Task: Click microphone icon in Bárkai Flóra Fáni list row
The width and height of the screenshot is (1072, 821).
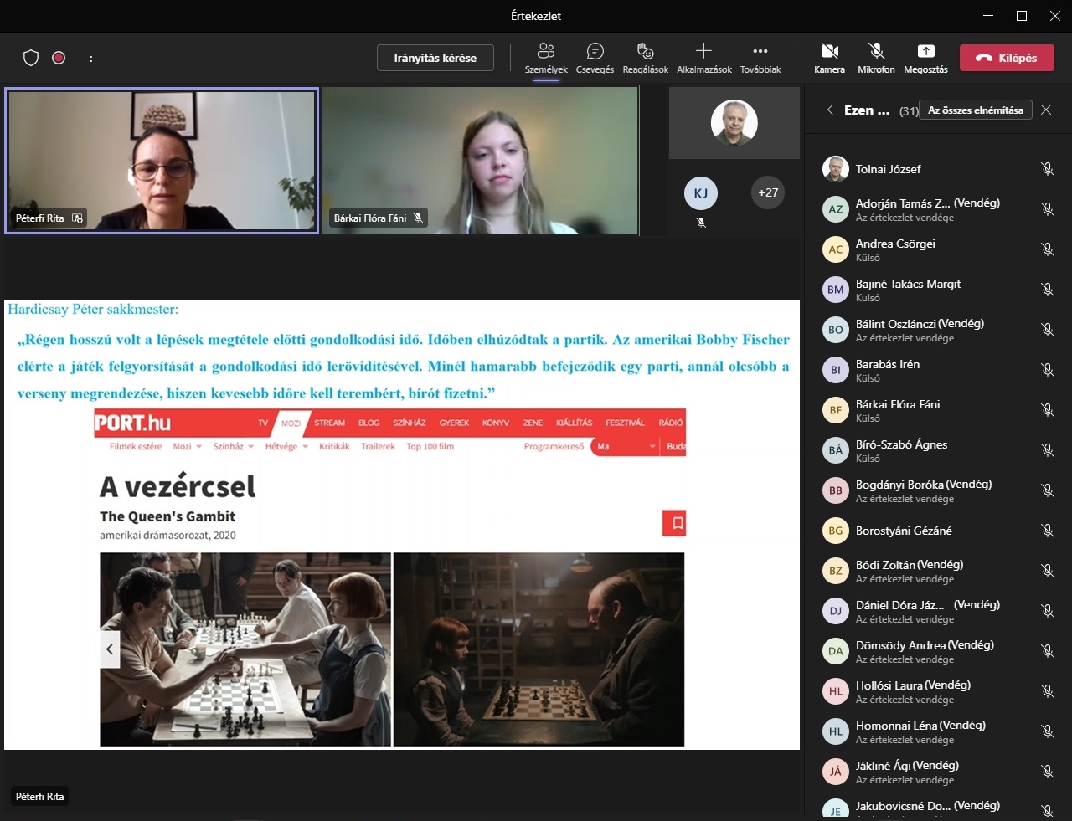Action: pos(1047,410)
